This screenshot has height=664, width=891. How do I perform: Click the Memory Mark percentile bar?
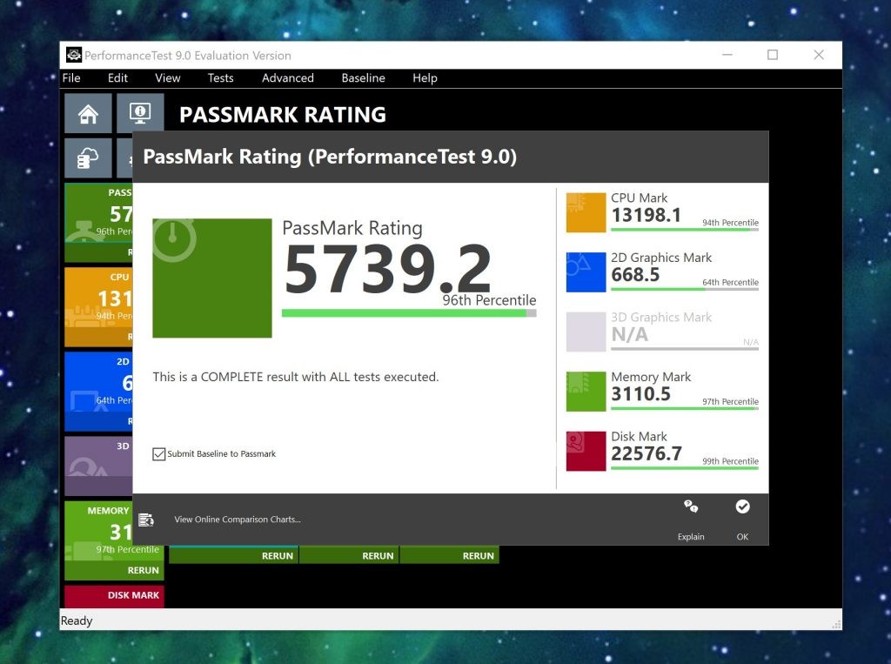[685, 408]
